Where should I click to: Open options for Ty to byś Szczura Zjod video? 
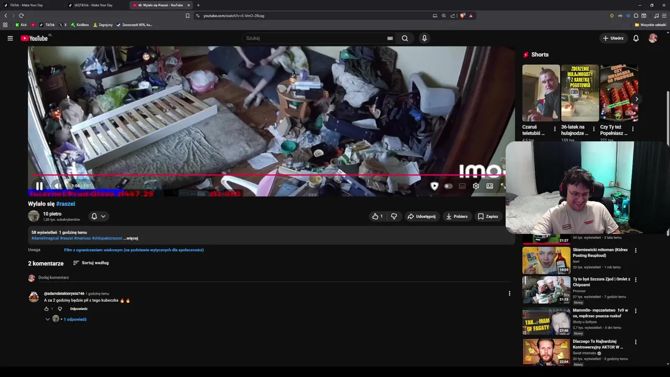click(x=635, y=280)
